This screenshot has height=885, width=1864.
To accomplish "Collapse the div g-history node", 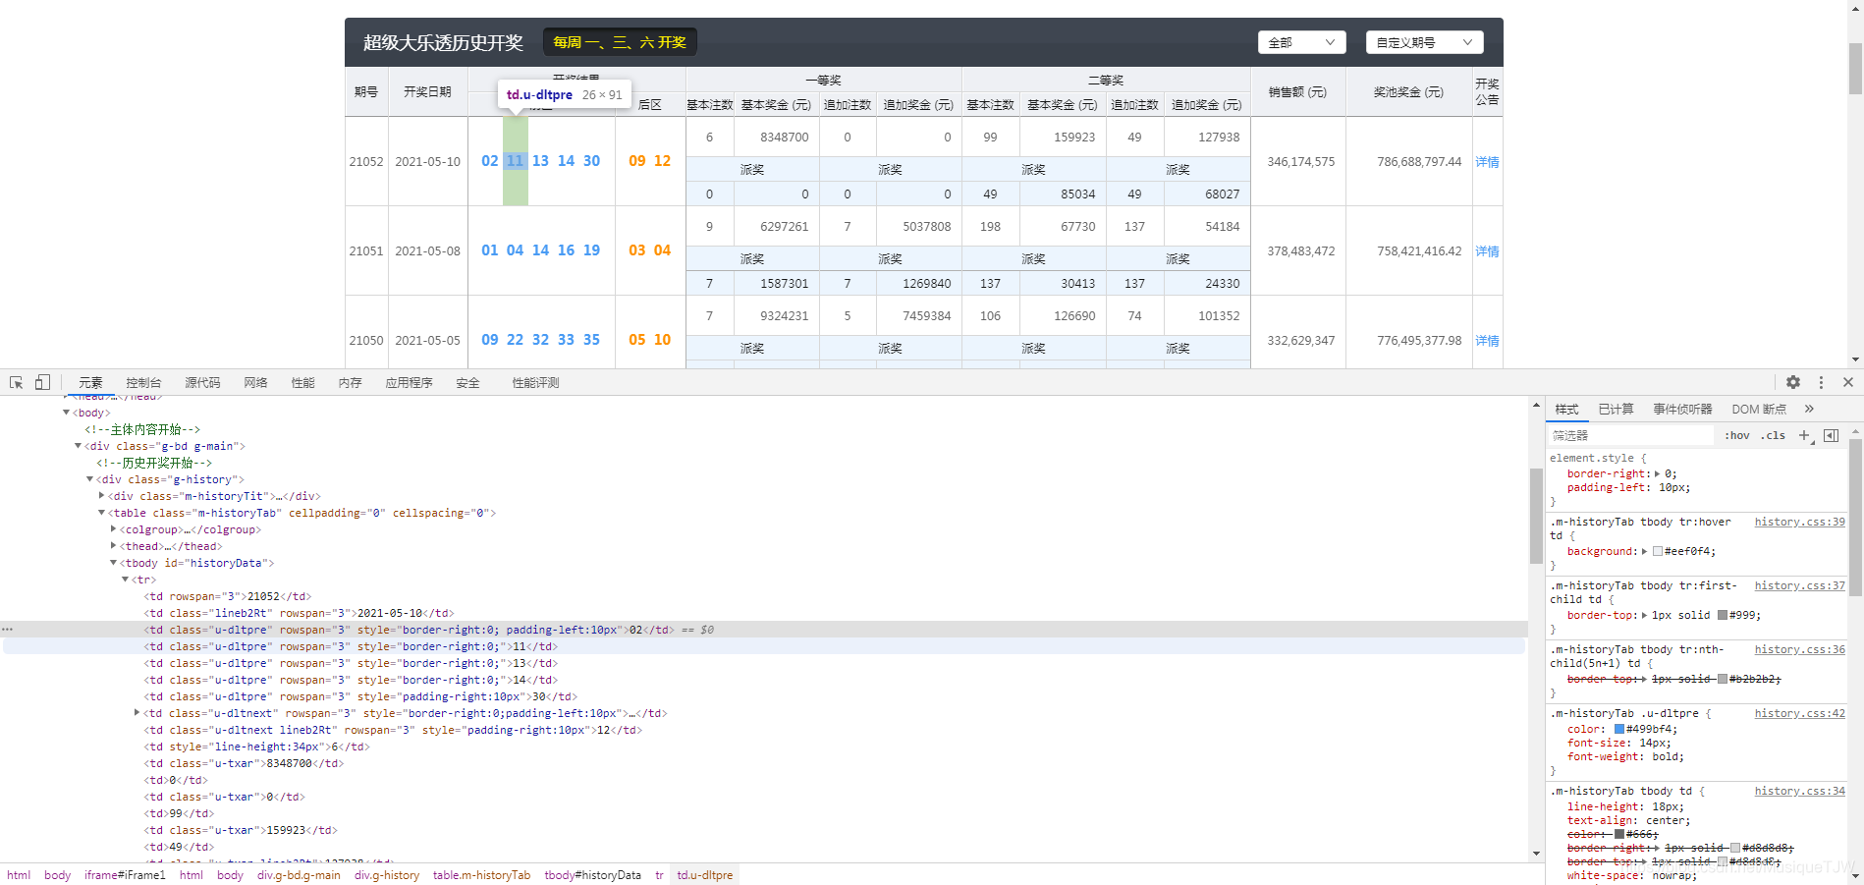I will pyautogui.click(x=90, y=479).
